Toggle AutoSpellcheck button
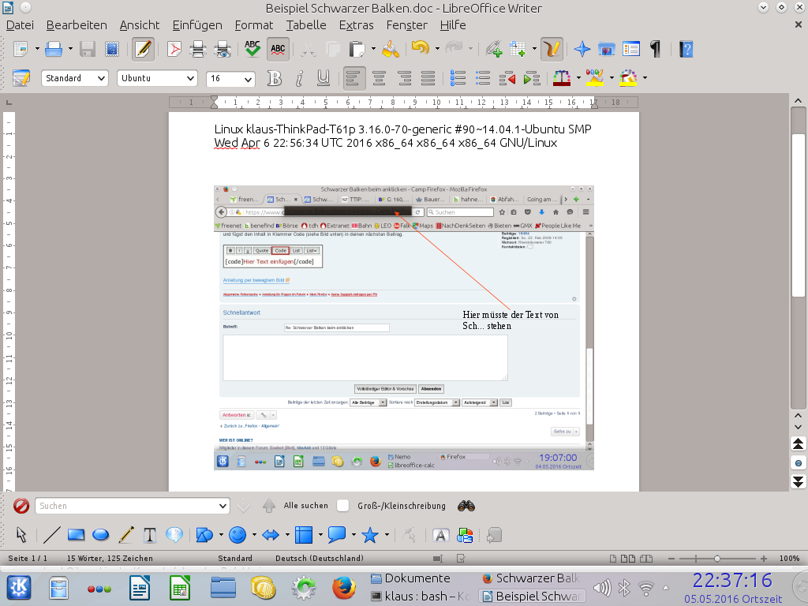Screen dimensions: 808x606 [x=278, y=49]
